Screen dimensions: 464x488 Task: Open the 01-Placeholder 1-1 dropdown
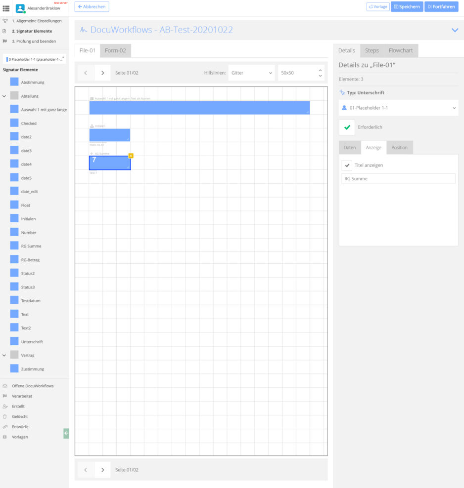[x=398, y=107]
